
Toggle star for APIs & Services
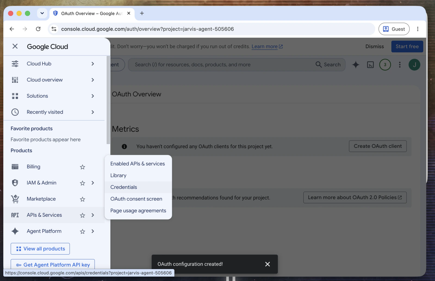(x=83, y=215)
